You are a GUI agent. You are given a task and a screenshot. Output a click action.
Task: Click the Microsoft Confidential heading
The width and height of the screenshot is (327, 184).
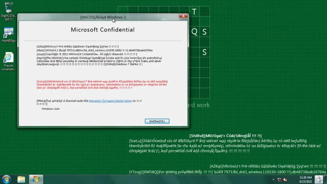tap(103, 30)
